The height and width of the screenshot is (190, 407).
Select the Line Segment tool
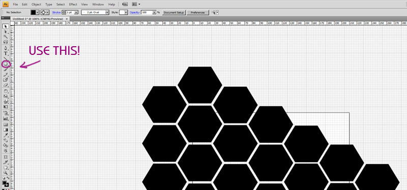(x=6, y=58)
